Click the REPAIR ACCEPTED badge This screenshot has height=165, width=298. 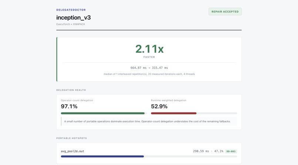[x=225, y=11]
